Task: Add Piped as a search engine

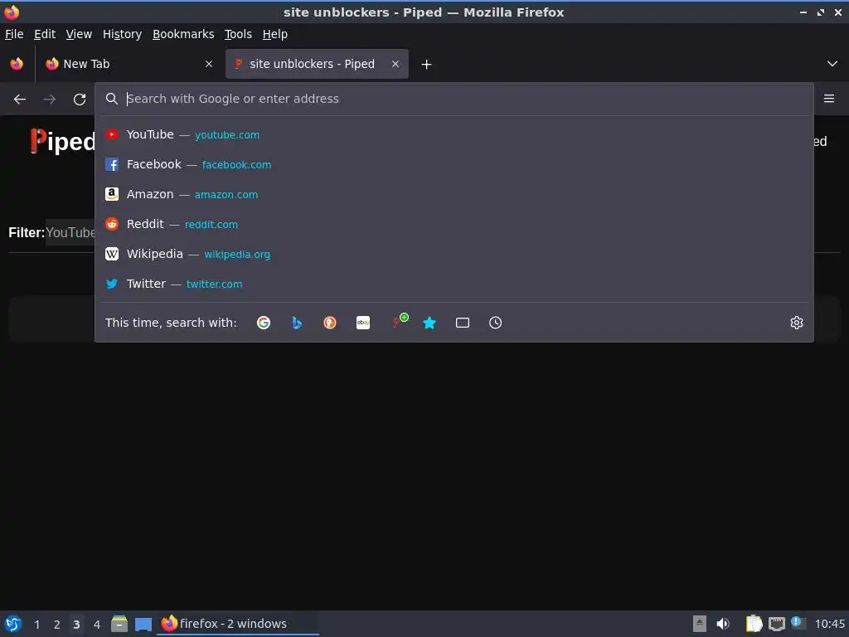Action: pyautogui.click(x=399, y=321)
